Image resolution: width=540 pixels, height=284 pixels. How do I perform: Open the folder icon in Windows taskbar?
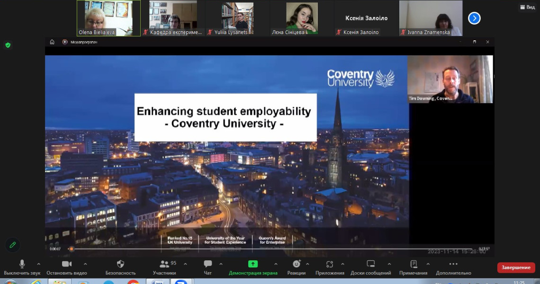(60, 282)
